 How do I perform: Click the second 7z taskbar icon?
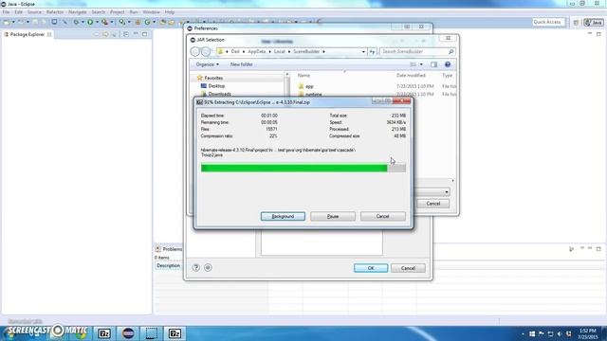pos(175,333)
